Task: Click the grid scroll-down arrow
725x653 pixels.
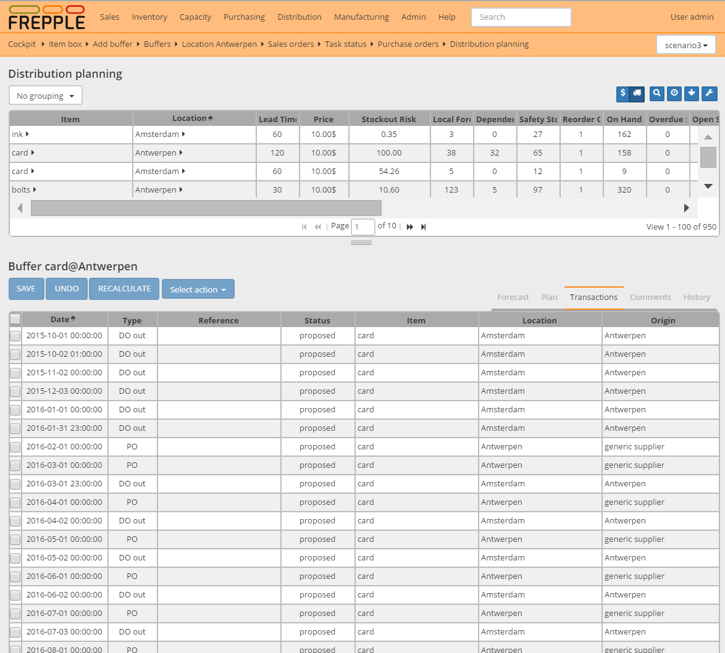Action: (x=708, y=186)
